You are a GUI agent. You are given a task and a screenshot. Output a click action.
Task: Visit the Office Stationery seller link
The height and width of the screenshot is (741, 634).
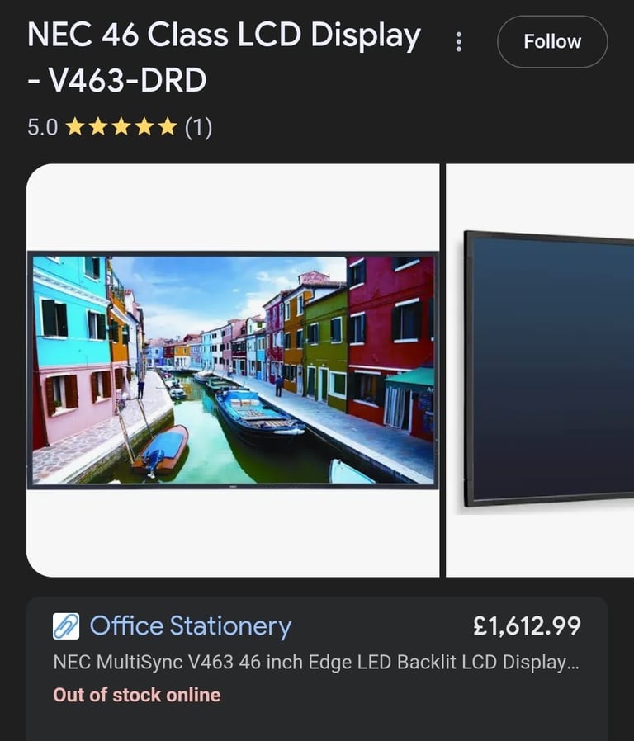(191, 625)
